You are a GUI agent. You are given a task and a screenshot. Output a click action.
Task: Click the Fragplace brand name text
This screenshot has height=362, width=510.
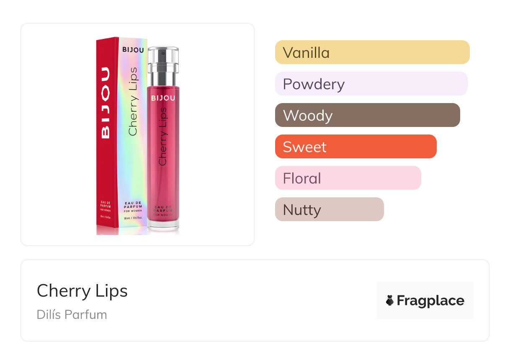[x=430, y=300]
